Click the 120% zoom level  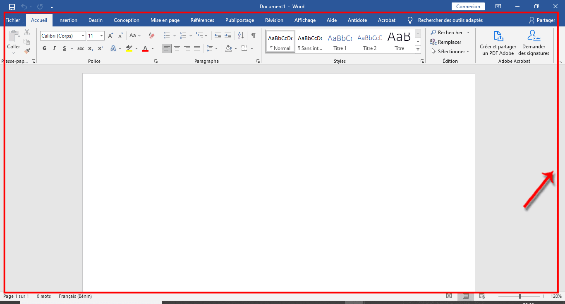coord(556,296)
